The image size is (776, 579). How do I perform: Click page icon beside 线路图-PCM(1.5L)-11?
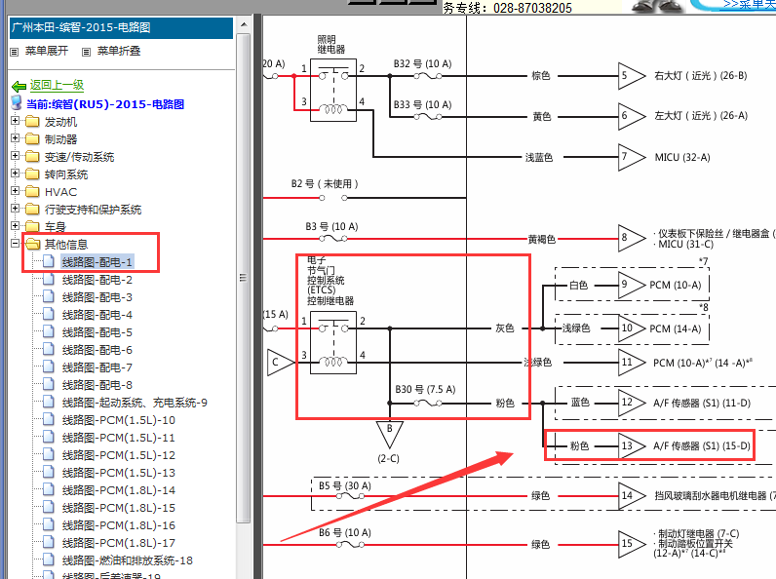point(49,438)
